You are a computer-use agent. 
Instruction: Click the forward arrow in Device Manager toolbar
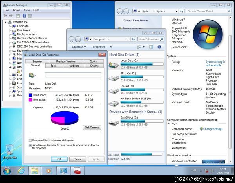point(11,16)
